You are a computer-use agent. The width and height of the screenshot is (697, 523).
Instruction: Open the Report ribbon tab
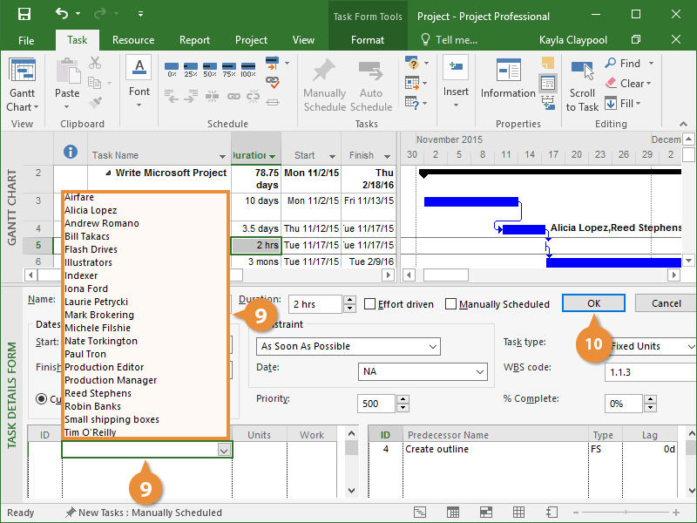[x=194, y=40]
